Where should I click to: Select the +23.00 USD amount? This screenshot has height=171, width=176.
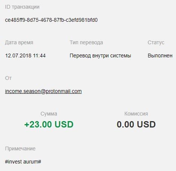coord(49,124)
